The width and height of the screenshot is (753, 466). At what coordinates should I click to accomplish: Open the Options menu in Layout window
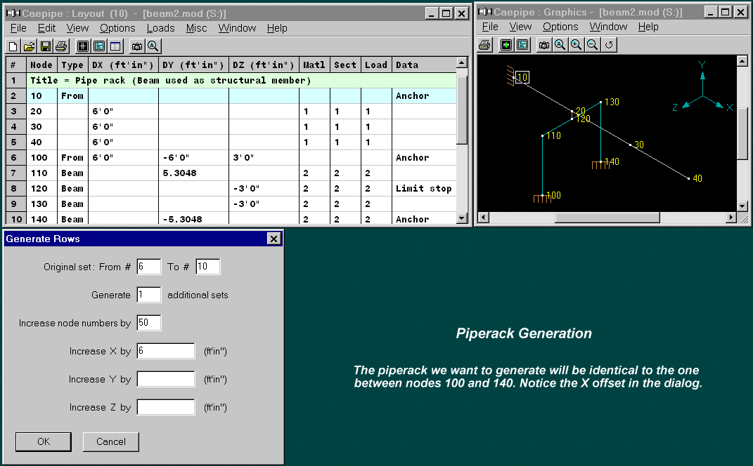(117, 28)
